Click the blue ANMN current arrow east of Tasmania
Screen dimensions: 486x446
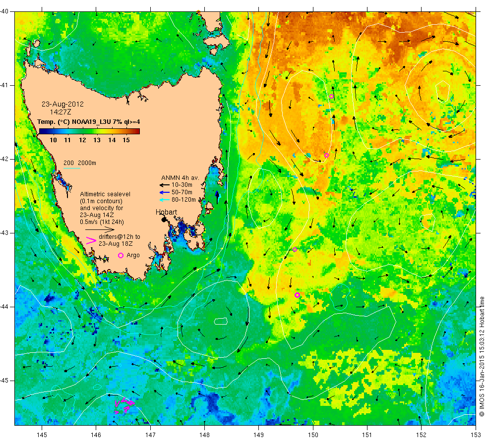pos(217,197)
